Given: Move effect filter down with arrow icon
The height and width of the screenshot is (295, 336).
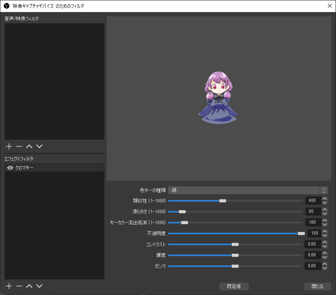Looking at the screenshot, I should coord(39,286).
